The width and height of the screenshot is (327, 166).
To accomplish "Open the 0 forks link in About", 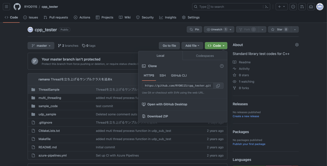I will click(241, 88).
